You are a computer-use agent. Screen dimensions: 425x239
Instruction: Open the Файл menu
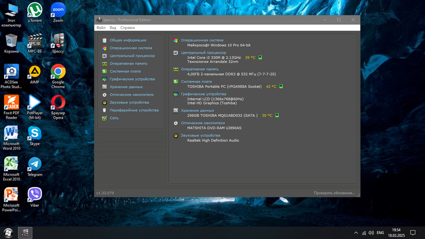pos(101,28)
